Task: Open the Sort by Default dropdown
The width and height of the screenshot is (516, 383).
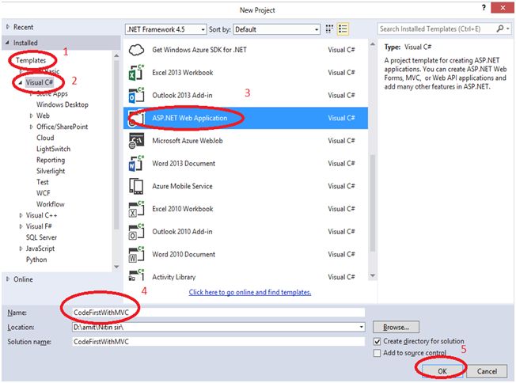Action: point(276,29)
